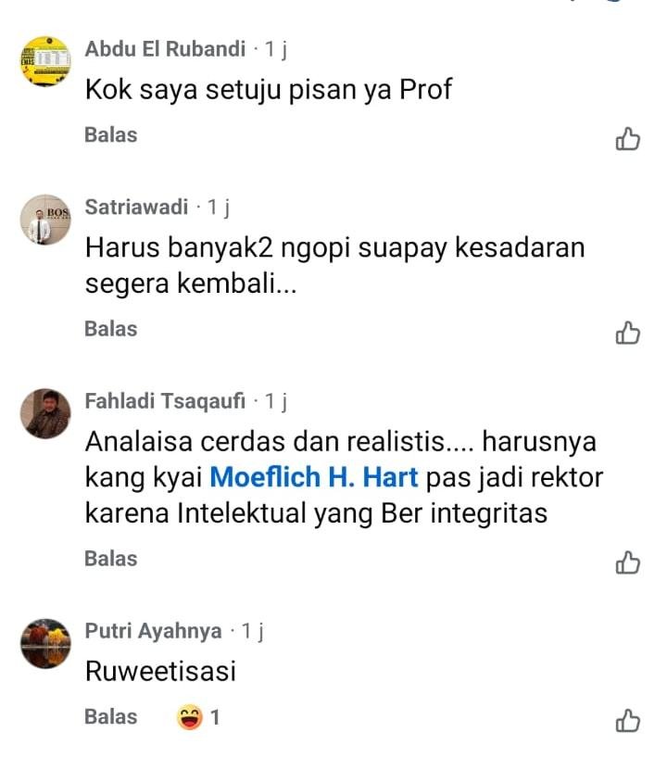Select the comment text 'Ruweetisasi'
Screen dimensions: 667x757
[x=160, y=671]
